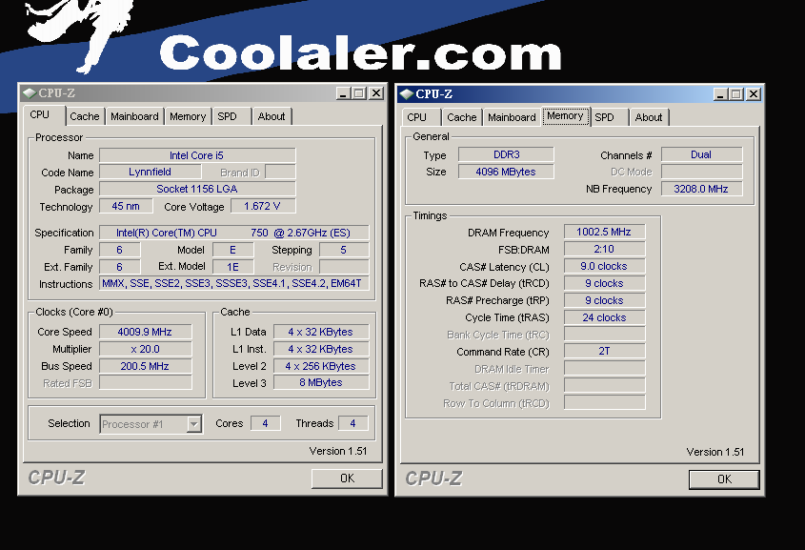
Task: Click the L1 Inst. cache value
Action: 321,349
